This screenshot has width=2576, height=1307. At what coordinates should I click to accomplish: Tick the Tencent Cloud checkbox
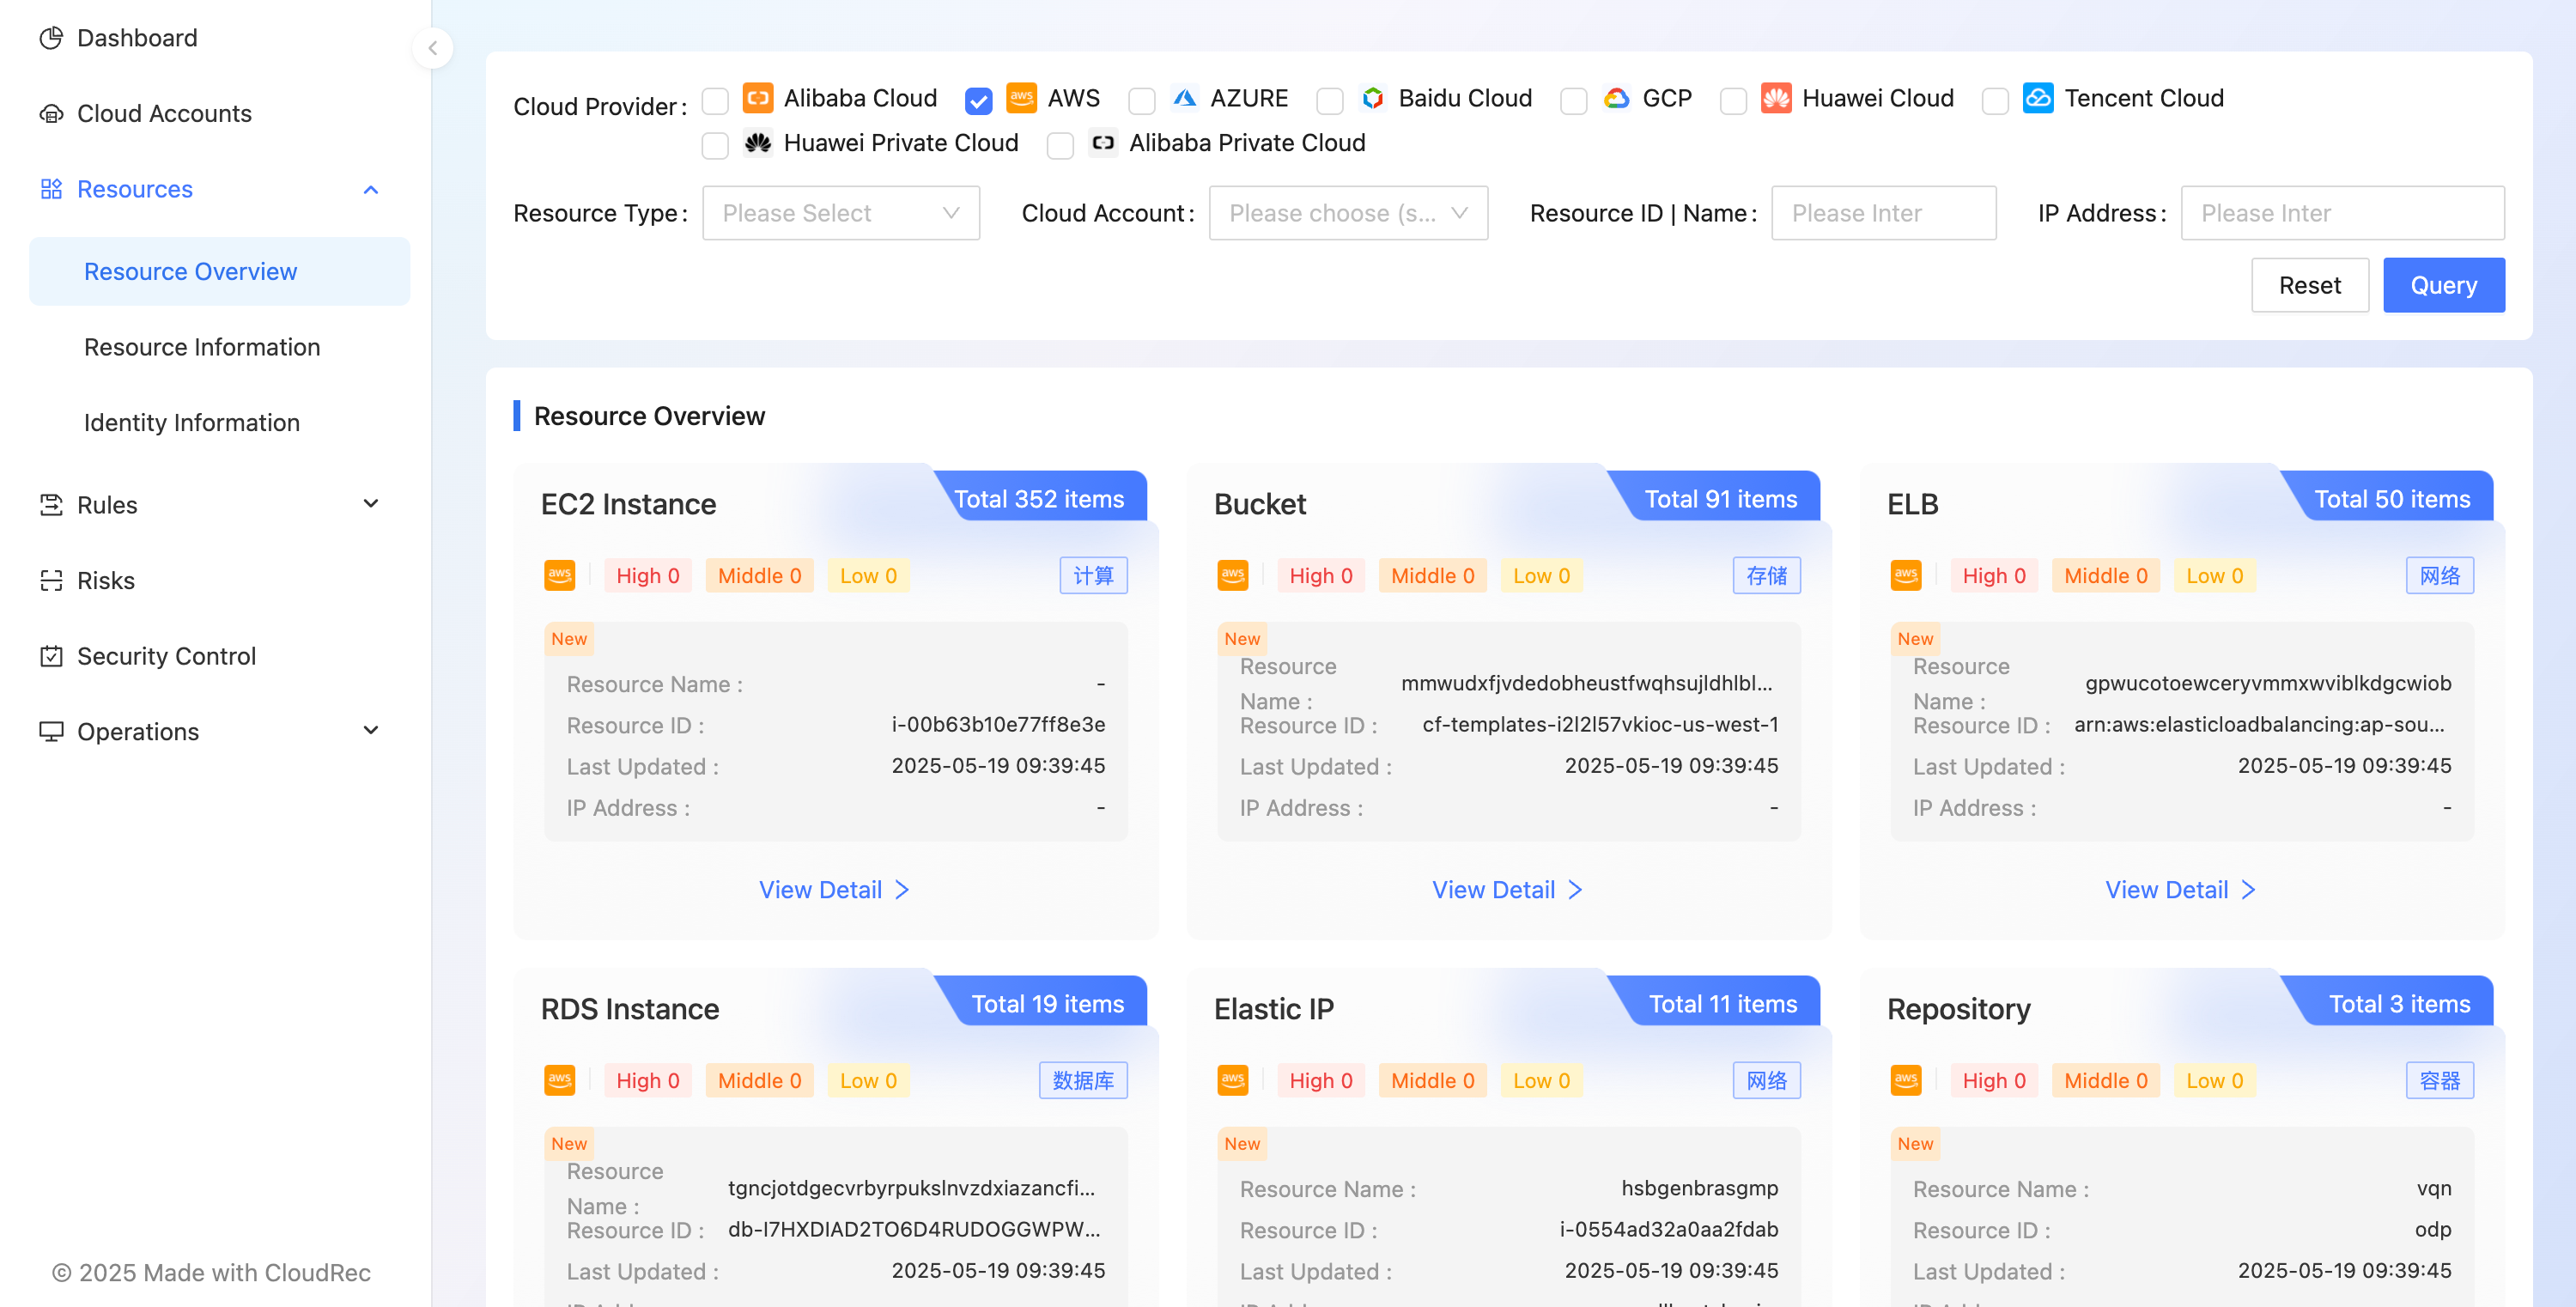tap(1995, 101)
